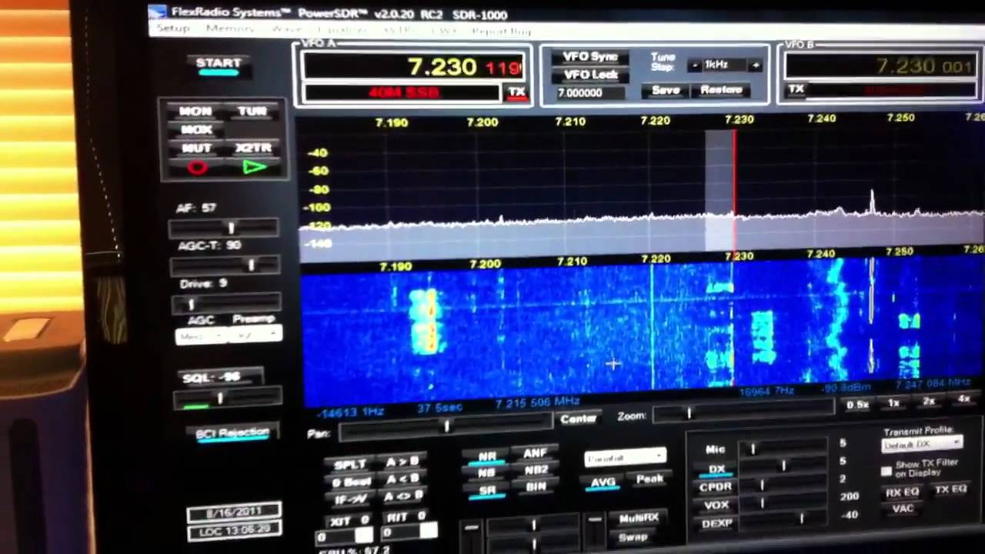
Task: Click the Save button
Action: tap(666, 90)
